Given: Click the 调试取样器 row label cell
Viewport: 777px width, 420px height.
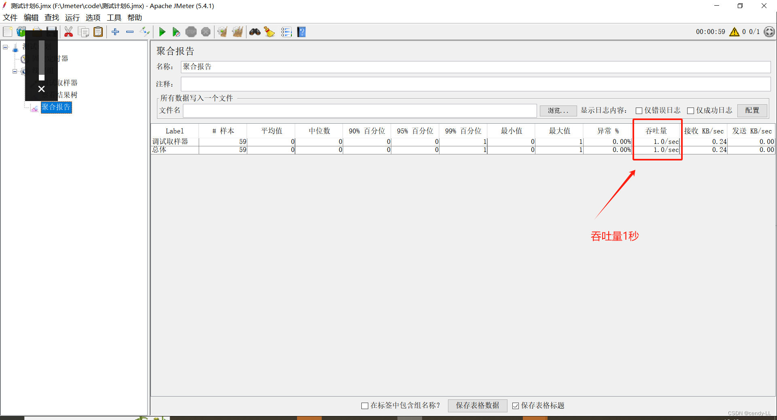Looking at the screenshot, I should click(175, 141).
